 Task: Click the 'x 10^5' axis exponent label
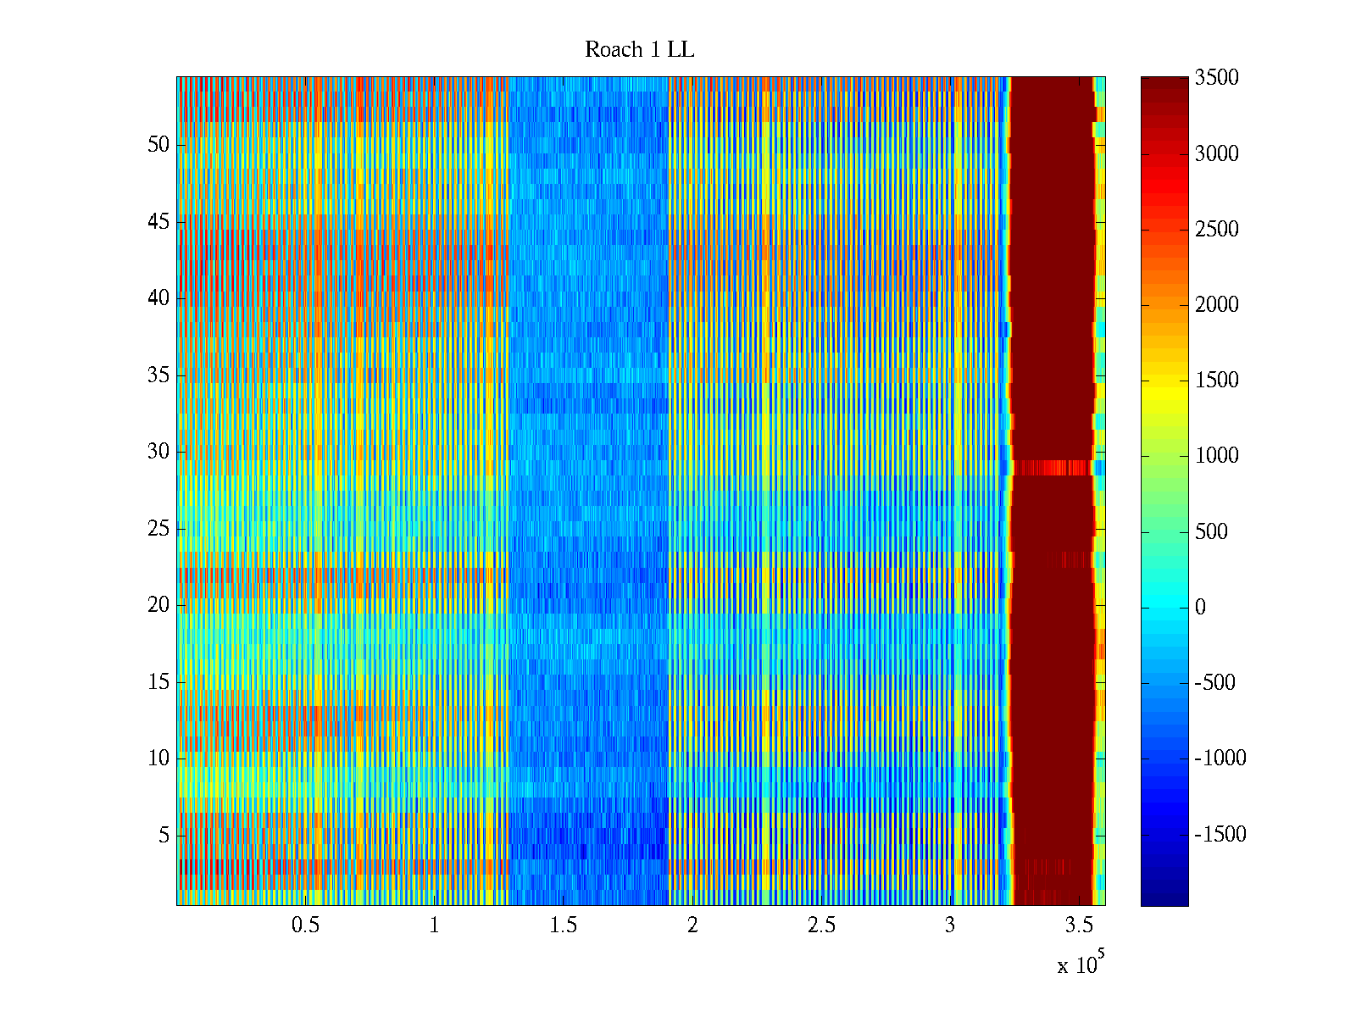1080,964
